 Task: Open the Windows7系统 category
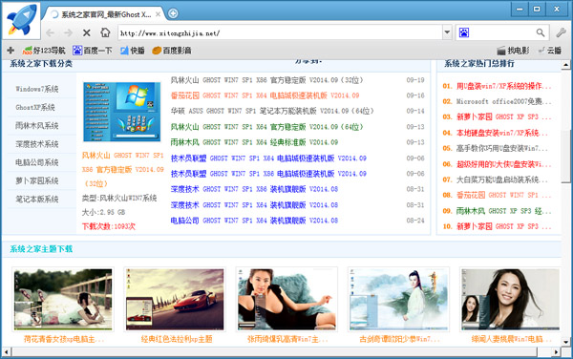(x=37, y=89)
